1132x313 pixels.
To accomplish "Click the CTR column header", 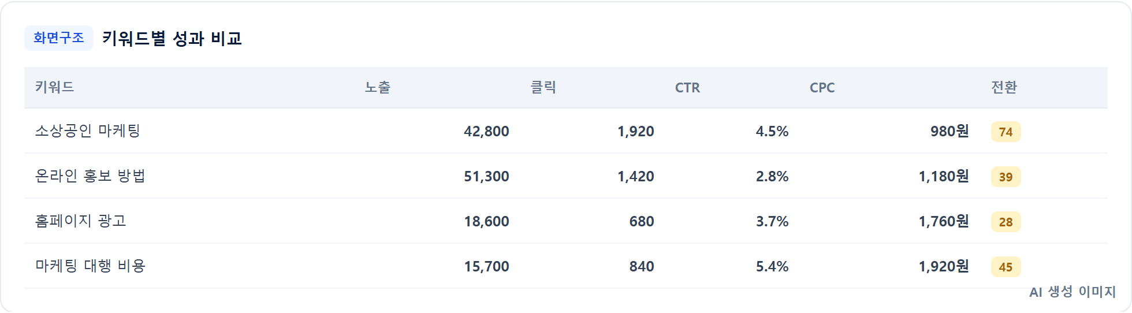I will [x=687, y=88].
